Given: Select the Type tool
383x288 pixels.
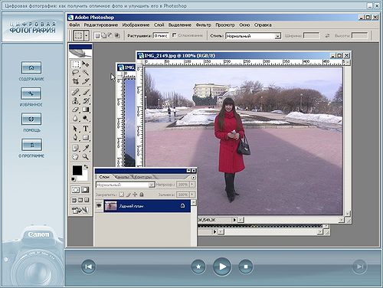Looking at the screenshot, I should coord(86,129).
